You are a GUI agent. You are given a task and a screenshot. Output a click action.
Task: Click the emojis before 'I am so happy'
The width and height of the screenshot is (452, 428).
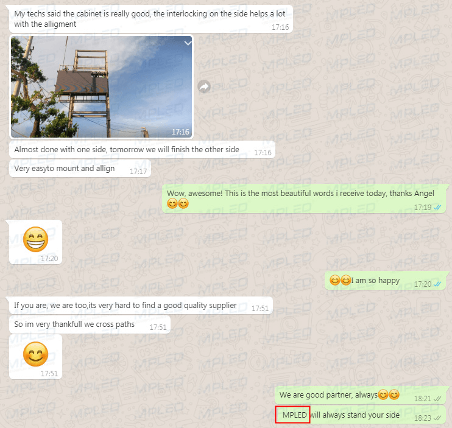[340, 280]
